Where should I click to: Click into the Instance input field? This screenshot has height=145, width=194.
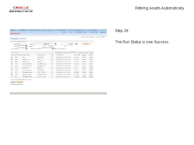57,46
